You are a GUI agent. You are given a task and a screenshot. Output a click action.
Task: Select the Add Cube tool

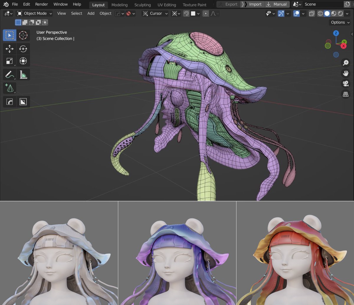click(10, 88)
